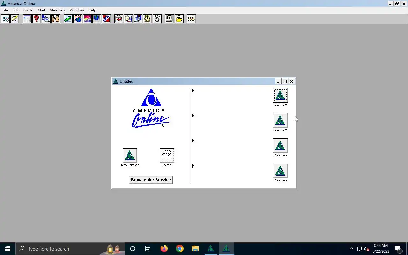Open the Windows Start menu
The width and height of the screenshot is (408, 255).
click(8, 249)
